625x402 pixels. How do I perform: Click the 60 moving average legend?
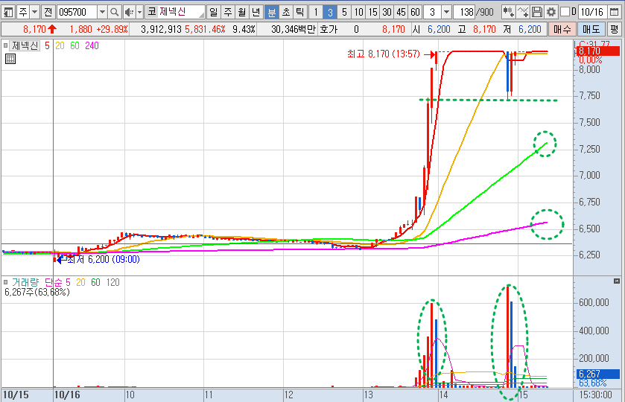click(x=75, y=46)
